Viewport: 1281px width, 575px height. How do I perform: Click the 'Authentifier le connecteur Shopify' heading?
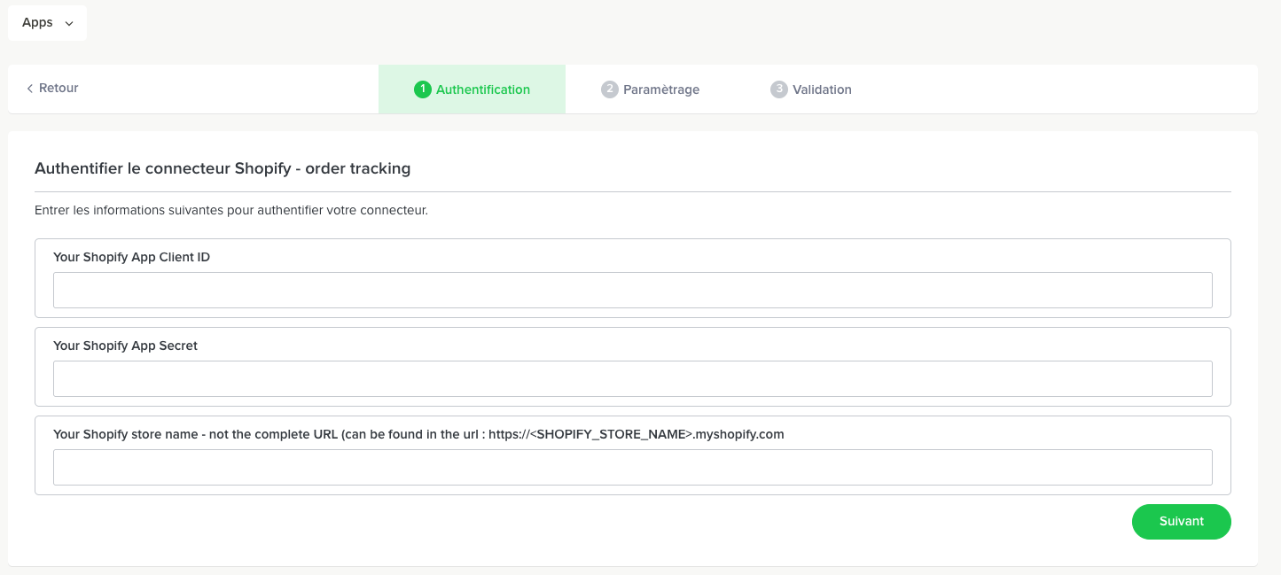click(222, 168)
